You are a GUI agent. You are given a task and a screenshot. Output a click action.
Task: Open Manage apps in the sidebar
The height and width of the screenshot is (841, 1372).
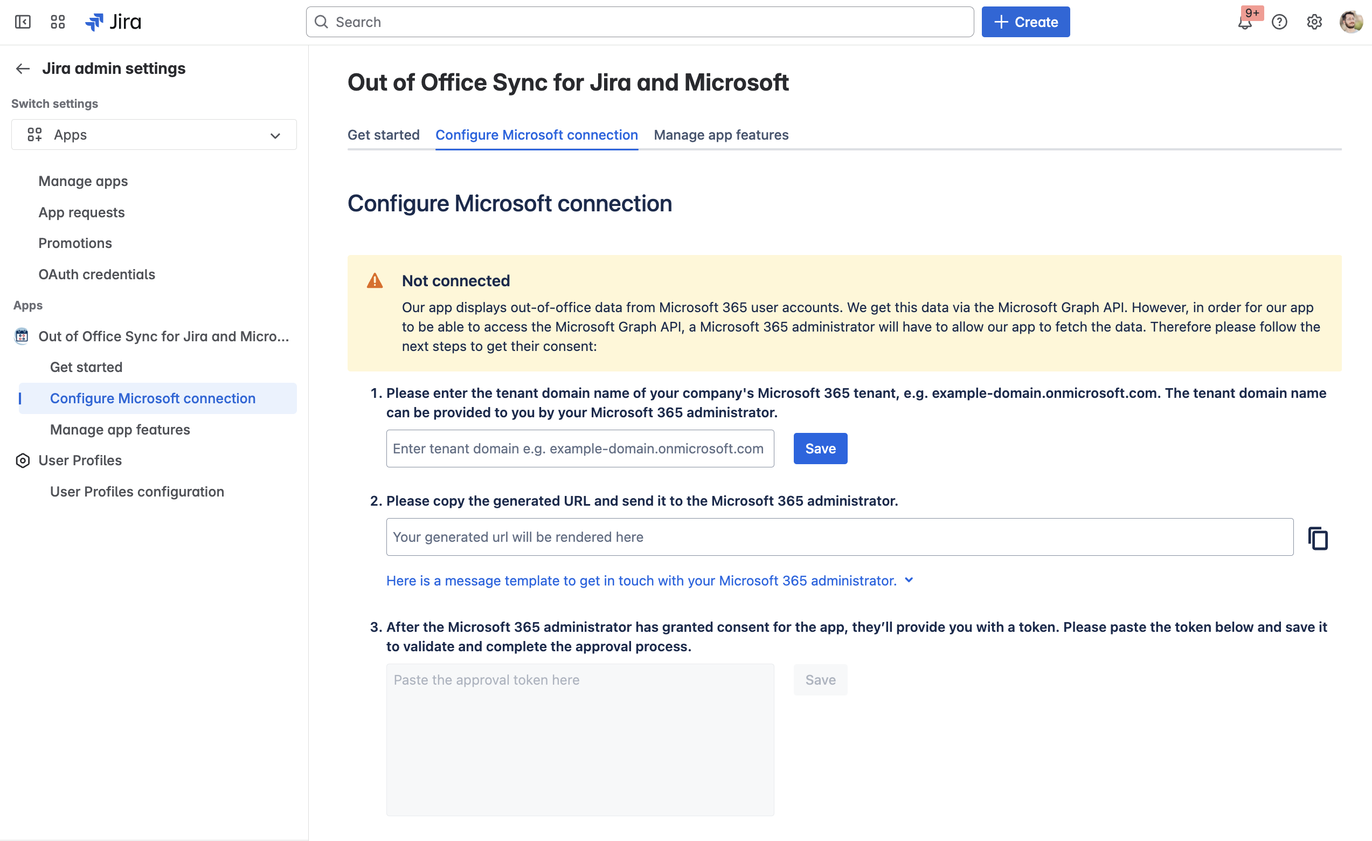pos(83,181)
